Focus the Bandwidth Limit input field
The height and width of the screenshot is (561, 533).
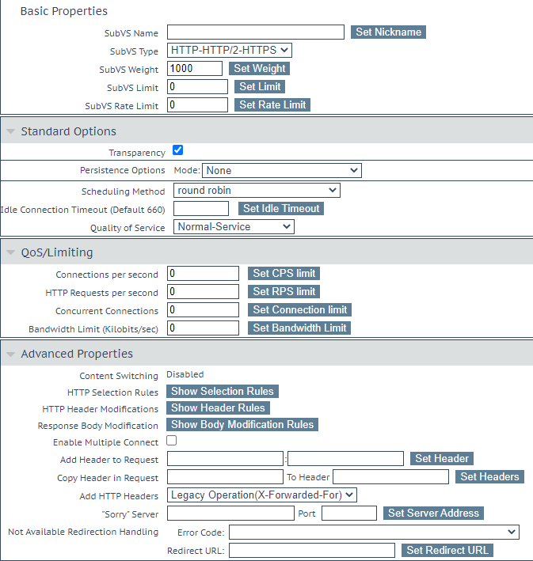pyautogui.click(x=203, y=328)
